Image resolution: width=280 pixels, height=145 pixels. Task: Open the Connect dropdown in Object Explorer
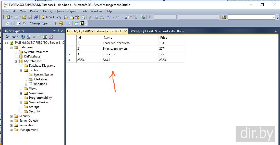11,37
